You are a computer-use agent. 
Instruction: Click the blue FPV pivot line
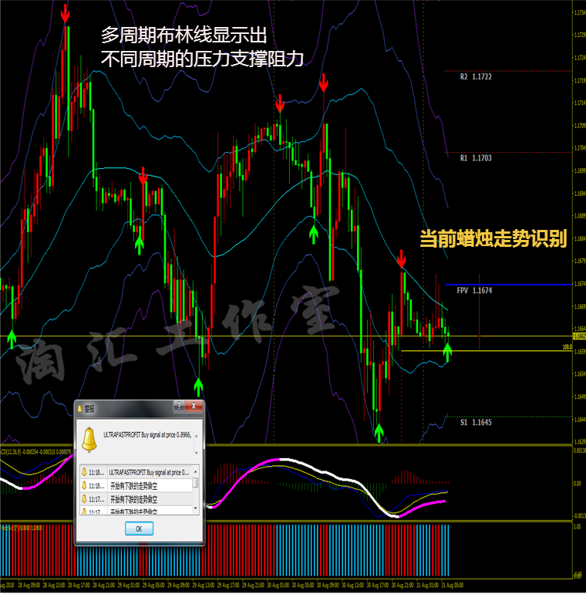point(508,284)
